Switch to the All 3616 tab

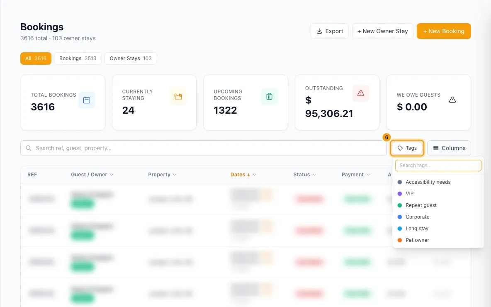pyautogui.click(x=36, y=58)
